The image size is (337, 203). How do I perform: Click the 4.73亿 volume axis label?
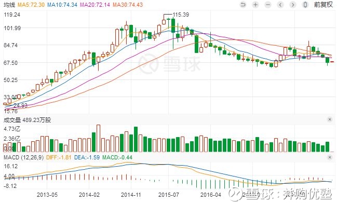(x=12, y=129)
